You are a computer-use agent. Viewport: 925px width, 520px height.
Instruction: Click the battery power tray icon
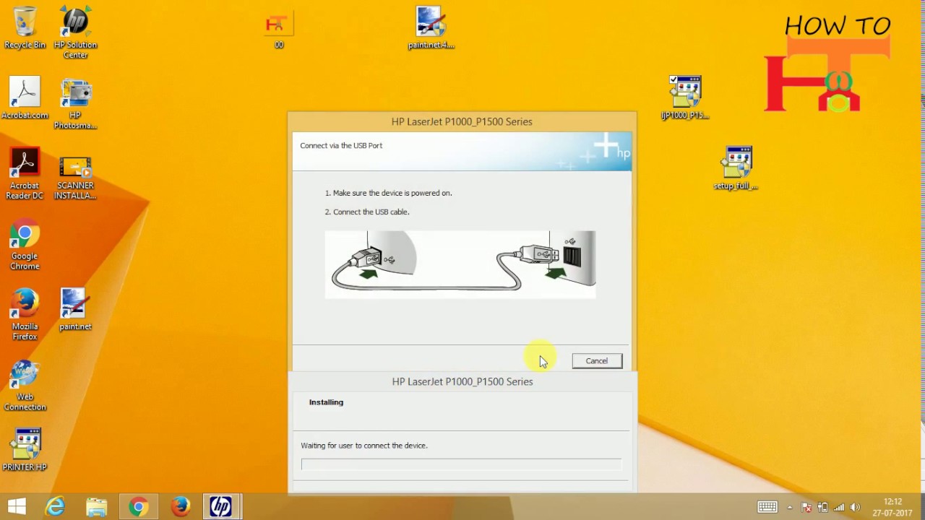[x=822, y=507]
